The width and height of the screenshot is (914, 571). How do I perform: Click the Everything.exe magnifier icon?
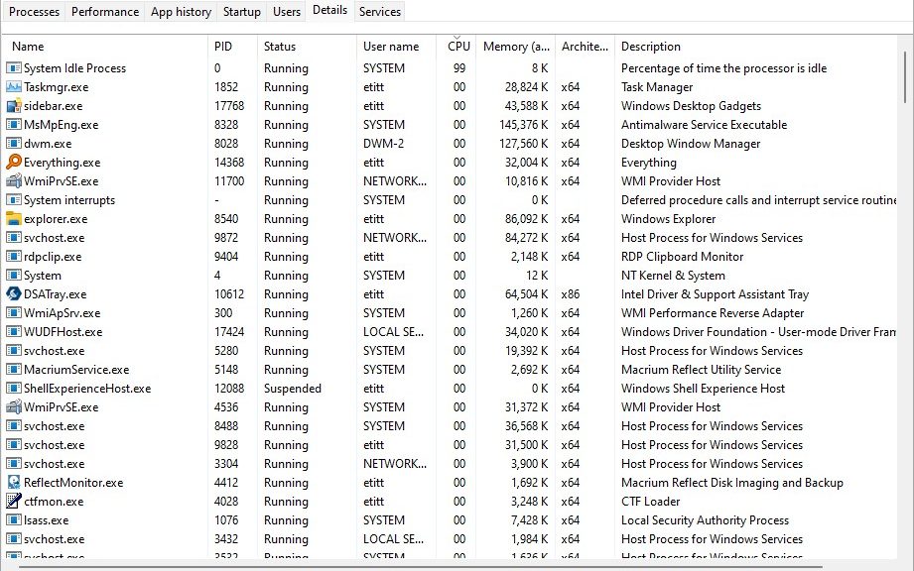[14, 162]
